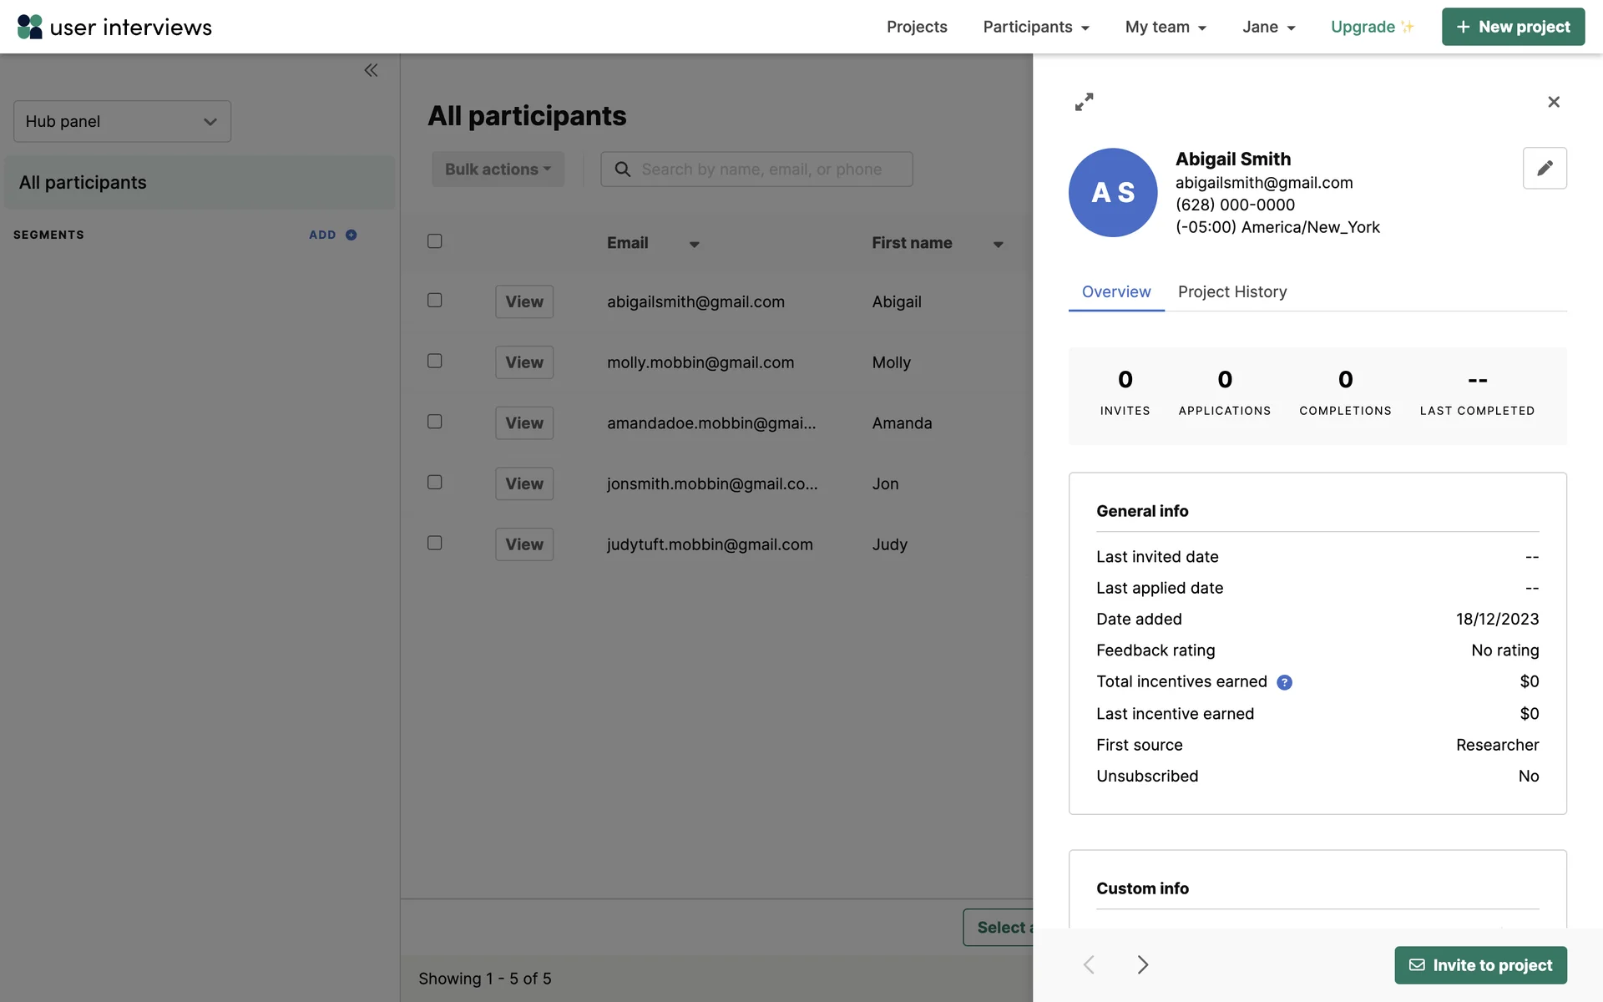Open the Participants menu in top navigation

coord(1035,27)
